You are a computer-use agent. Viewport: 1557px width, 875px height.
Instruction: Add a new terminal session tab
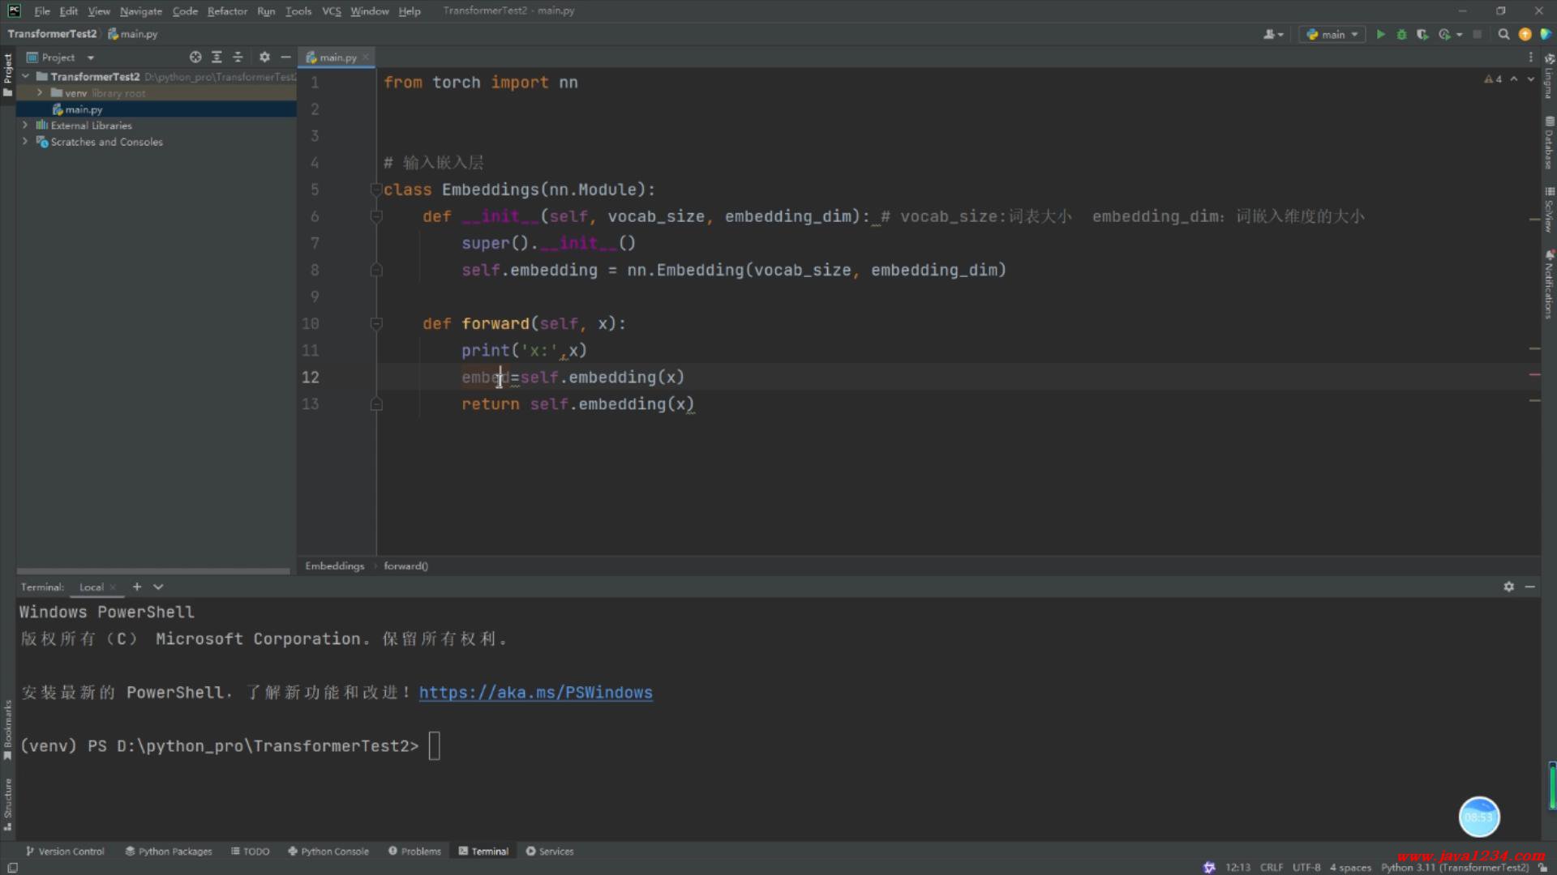point(137,587)
